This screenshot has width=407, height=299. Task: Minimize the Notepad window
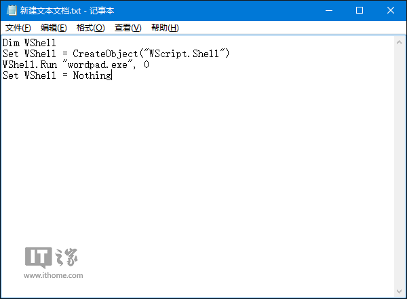(x=329, y=10)
